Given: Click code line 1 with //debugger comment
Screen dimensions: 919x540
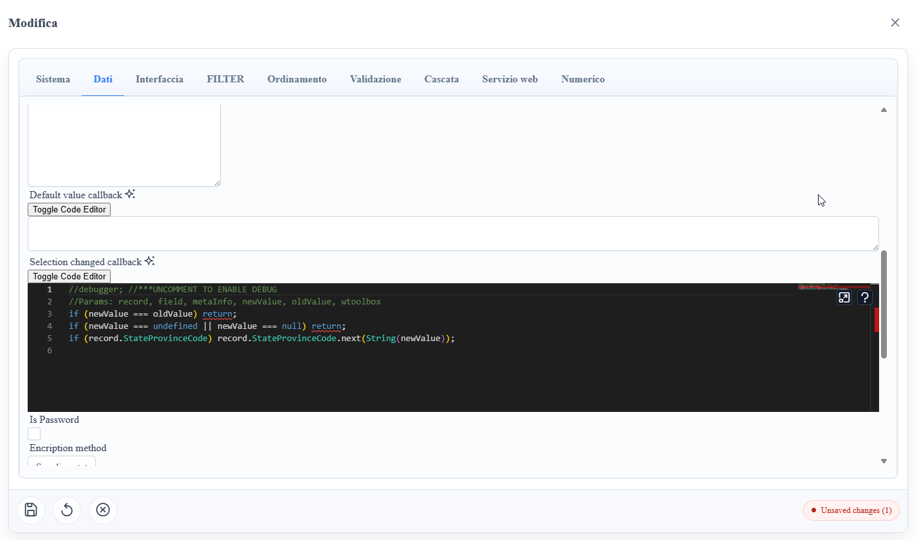Looking at the screenshot, I should pyautogui.click(x=172, y=290).
